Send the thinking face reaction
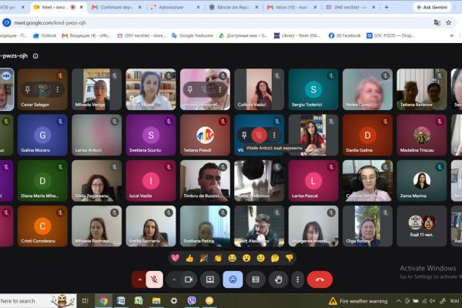Screen dimensions: 462x308 tap(275, 258)
